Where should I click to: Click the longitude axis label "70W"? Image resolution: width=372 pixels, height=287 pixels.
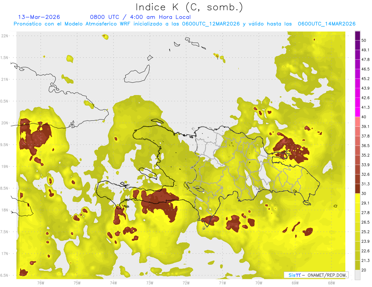coord(259,283)
